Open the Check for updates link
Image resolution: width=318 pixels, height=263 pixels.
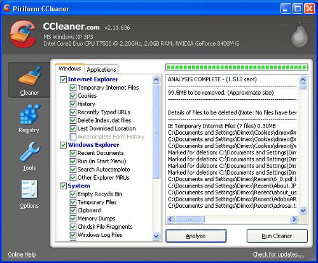click(x=278, y=254)
